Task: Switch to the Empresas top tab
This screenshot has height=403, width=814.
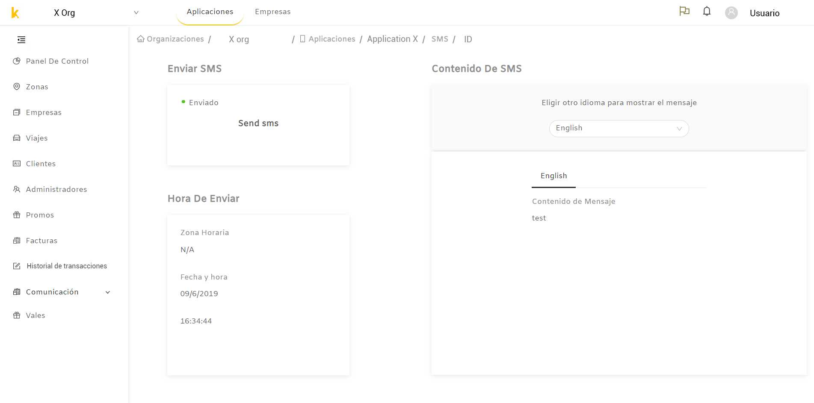Action: point(272,12)
